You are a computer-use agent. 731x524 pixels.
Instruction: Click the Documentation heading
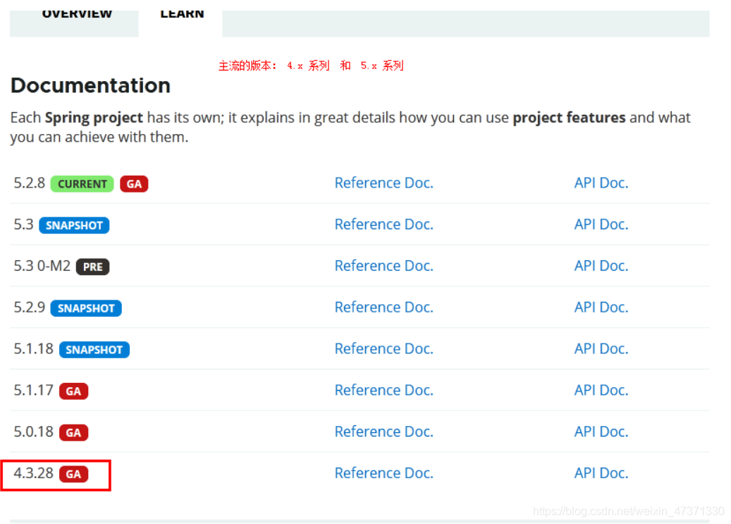tap(90, 85)
